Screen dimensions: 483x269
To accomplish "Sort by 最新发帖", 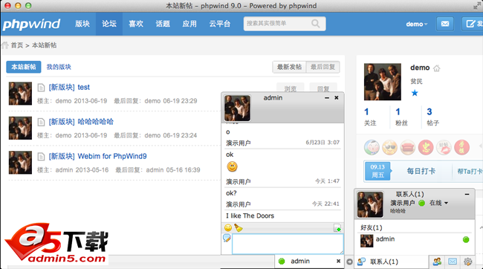I will [289, 67].
